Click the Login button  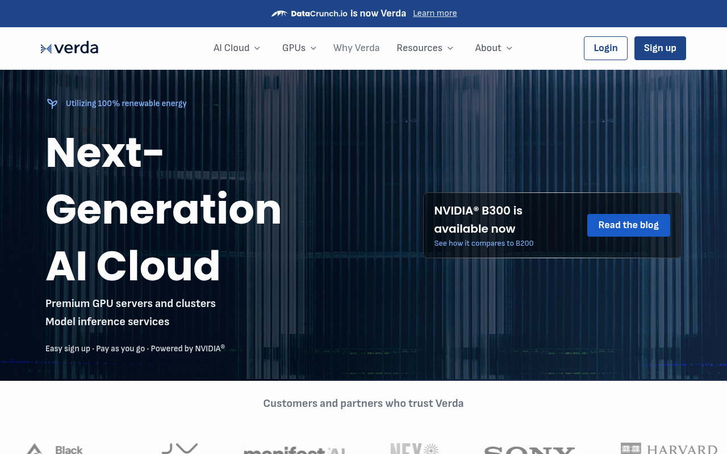tap(605, 48)
